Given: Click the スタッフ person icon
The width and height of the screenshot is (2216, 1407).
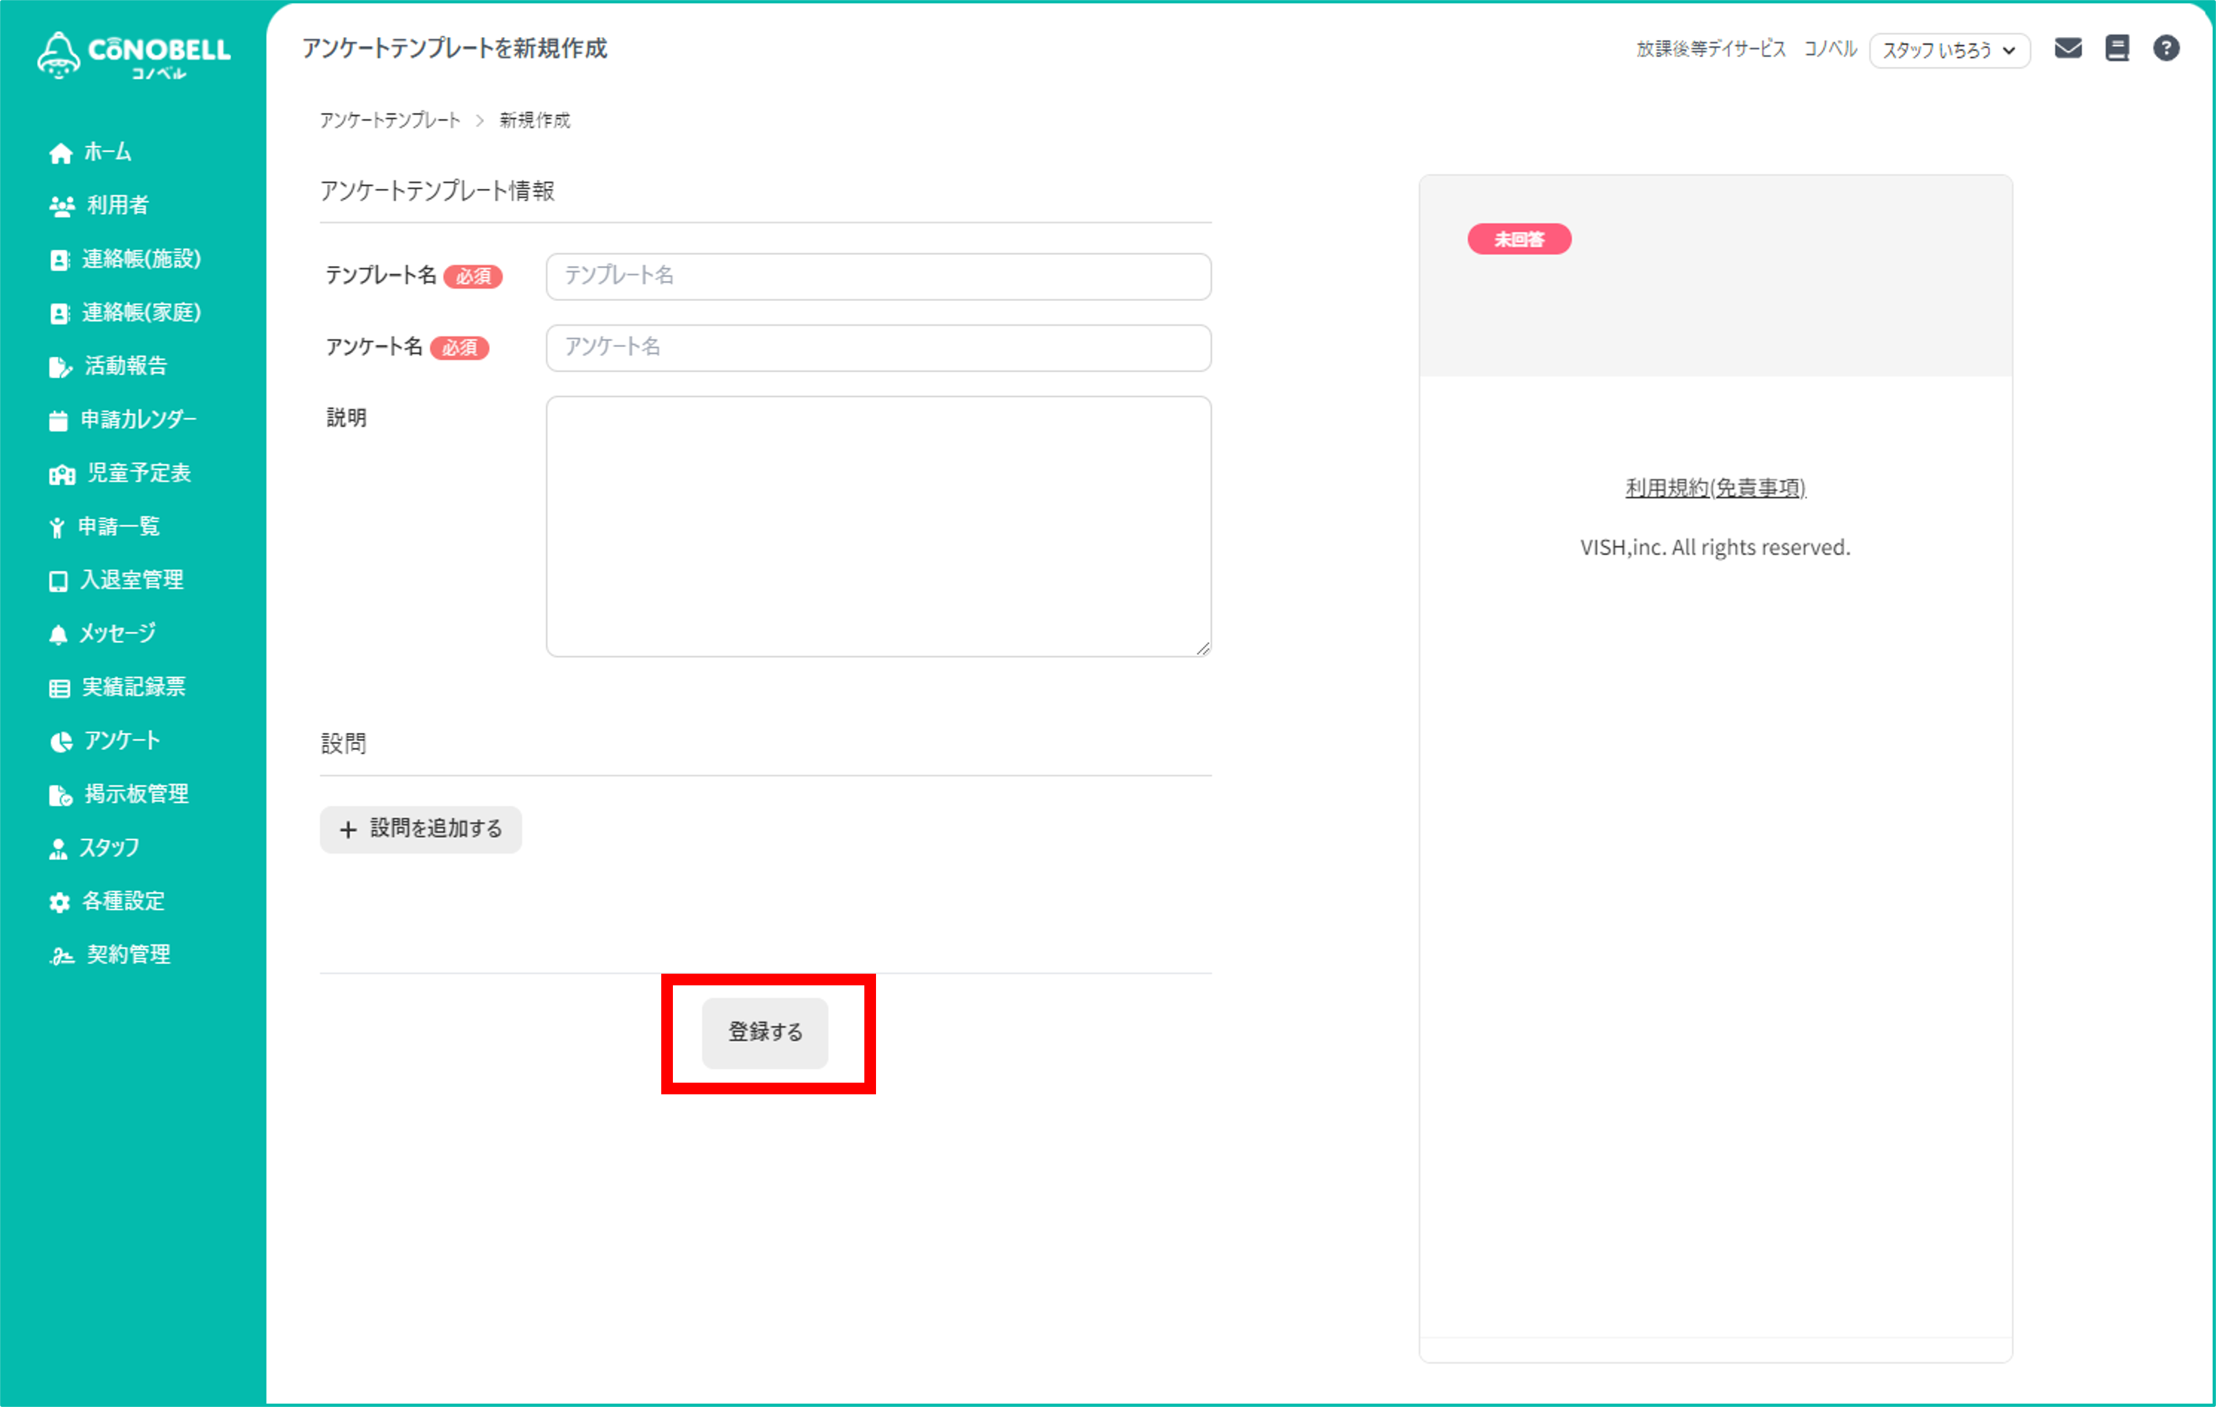Looking at the screenshot, I should 58,848.
